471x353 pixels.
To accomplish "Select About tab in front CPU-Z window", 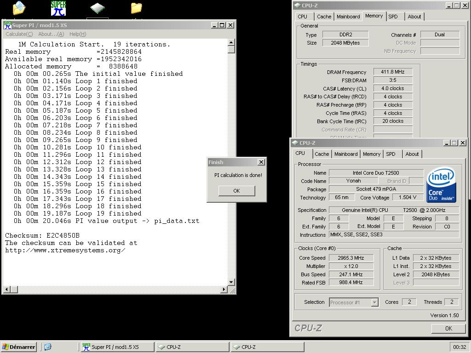I will tap(412, 154).
